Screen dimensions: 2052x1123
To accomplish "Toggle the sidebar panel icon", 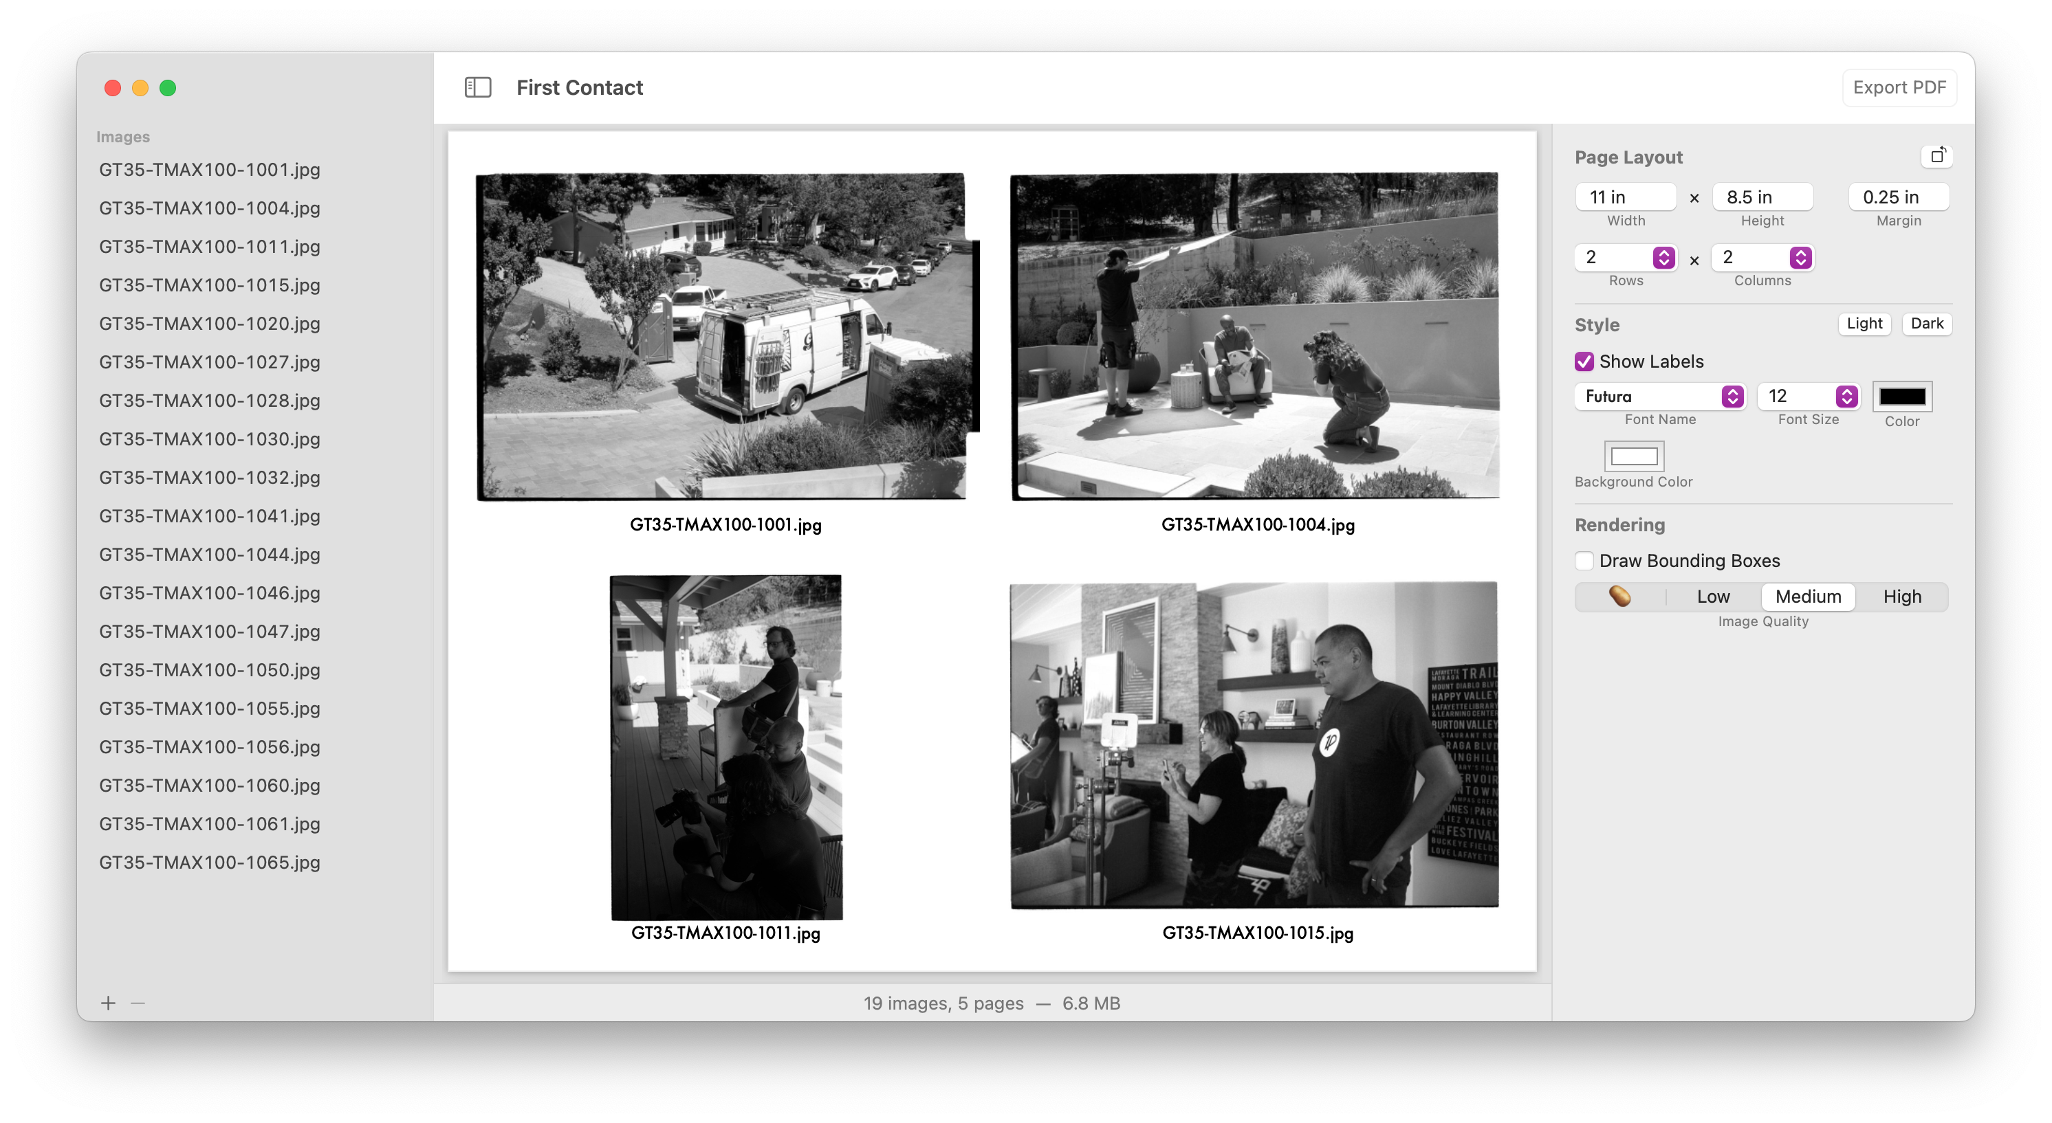I will coord(477,87).
